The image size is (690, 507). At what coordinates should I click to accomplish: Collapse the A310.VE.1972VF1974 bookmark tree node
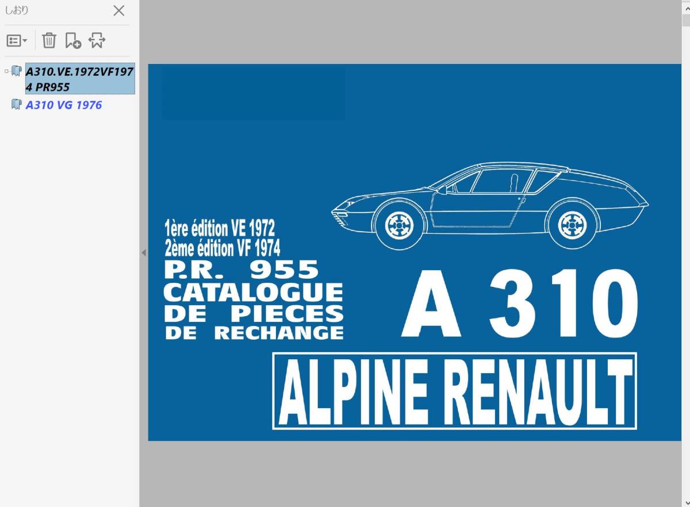coord(6,72)
